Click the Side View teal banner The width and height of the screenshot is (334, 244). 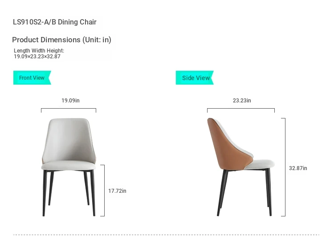[x=195, y=78]
